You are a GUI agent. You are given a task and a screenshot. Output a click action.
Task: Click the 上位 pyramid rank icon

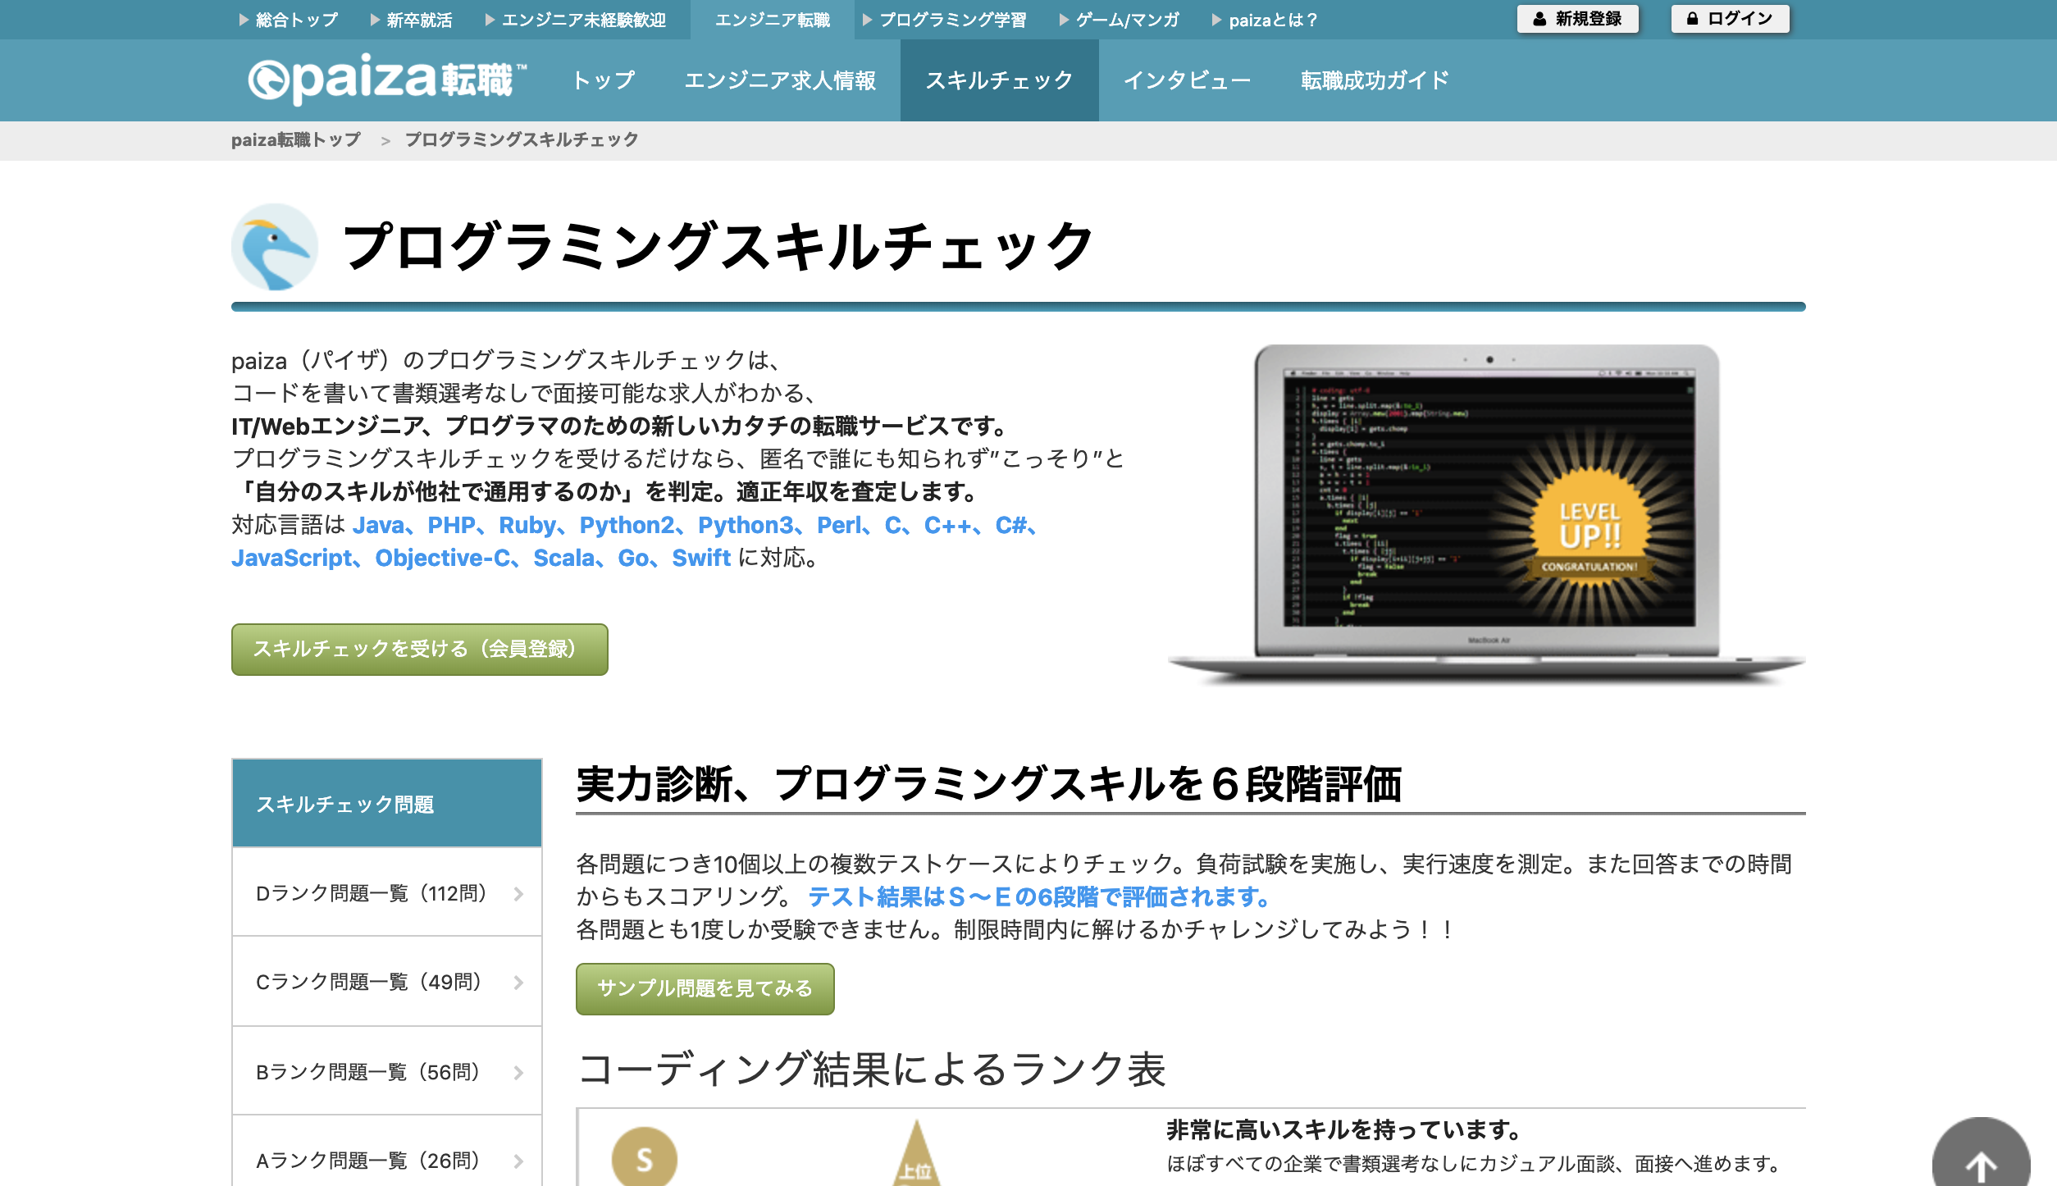pos(916,1155)
